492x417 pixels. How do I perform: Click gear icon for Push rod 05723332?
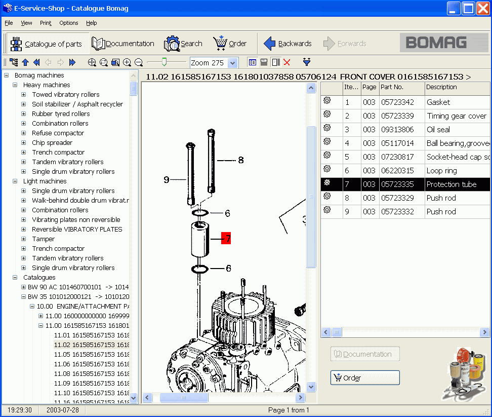tap(327, 210)
